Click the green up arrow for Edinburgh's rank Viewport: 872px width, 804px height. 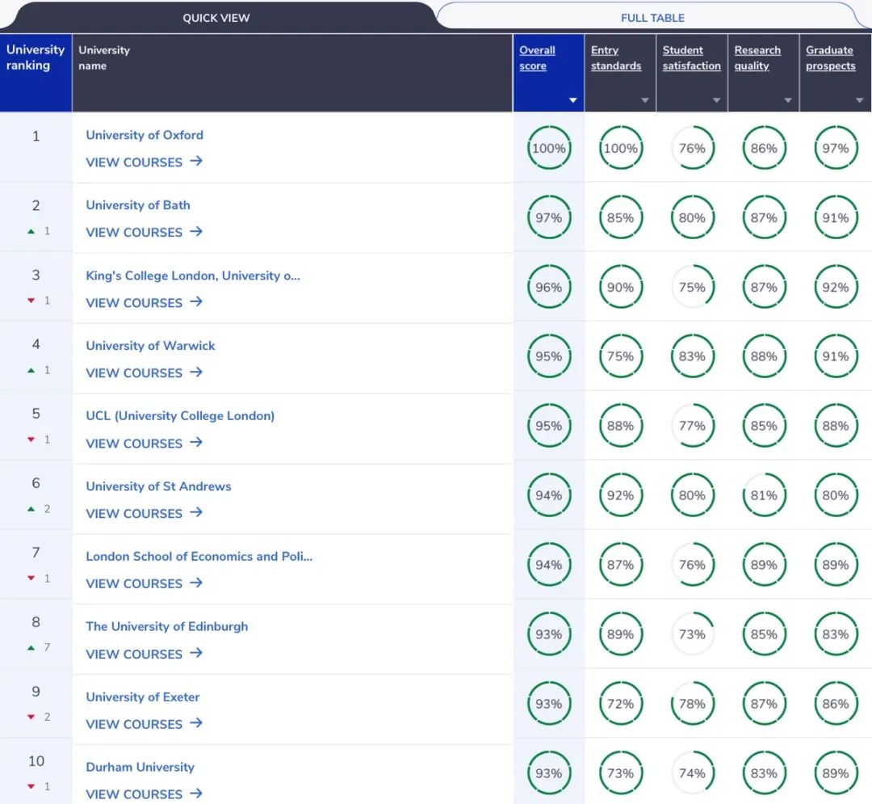pyautogui.click(x=31, y=648)
